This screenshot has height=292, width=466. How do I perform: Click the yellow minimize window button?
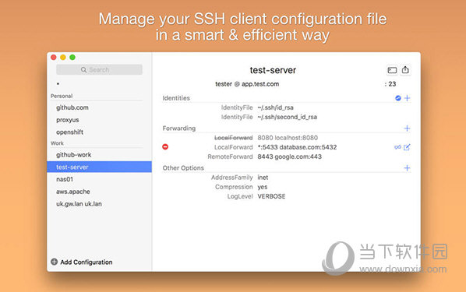tap(63, 58)
